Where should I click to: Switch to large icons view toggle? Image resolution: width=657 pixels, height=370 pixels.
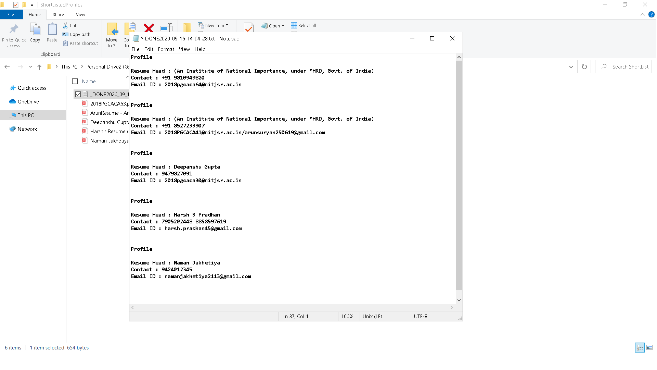click(649, 347)
